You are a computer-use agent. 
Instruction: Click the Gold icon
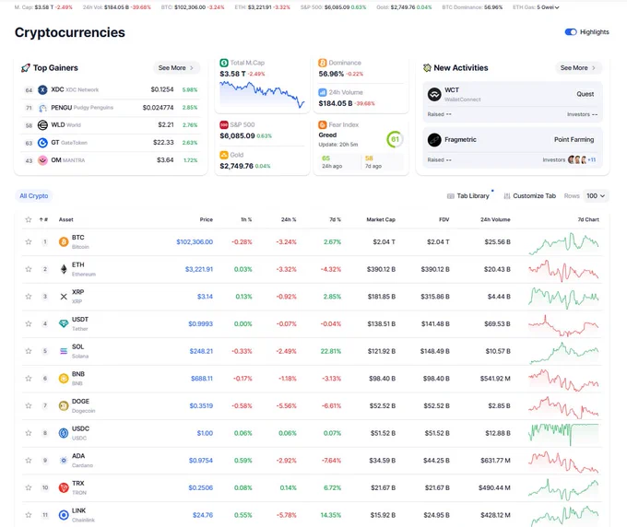tap(224, 155)
